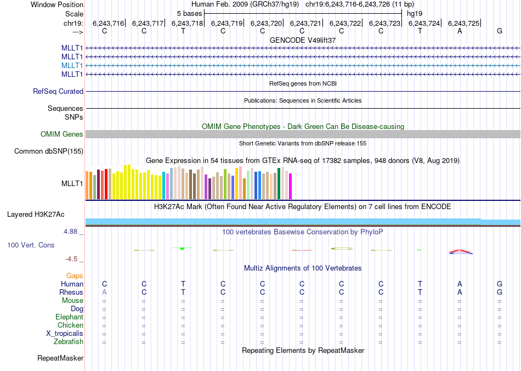
Task: Click the hg19 label beside scale bar
Action: (x=415, y=14)
